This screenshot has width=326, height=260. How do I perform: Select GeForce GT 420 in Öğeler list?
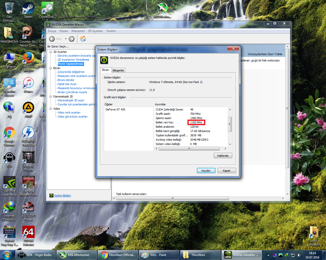coord(115,109)
